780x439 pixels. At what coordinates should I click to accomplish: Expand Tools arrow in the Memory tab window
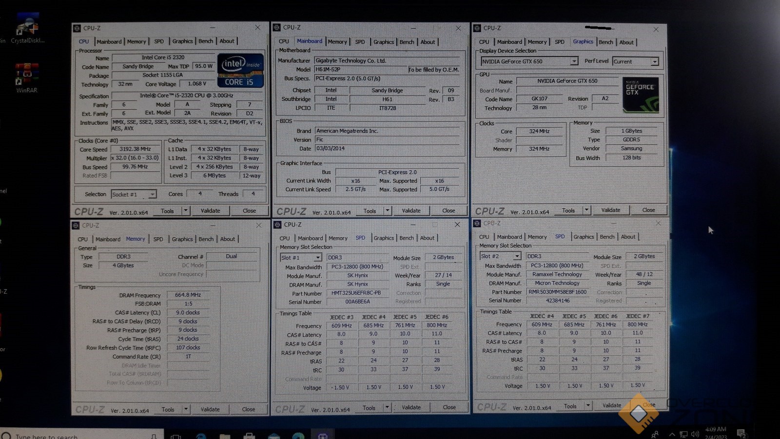click(186, 409)
